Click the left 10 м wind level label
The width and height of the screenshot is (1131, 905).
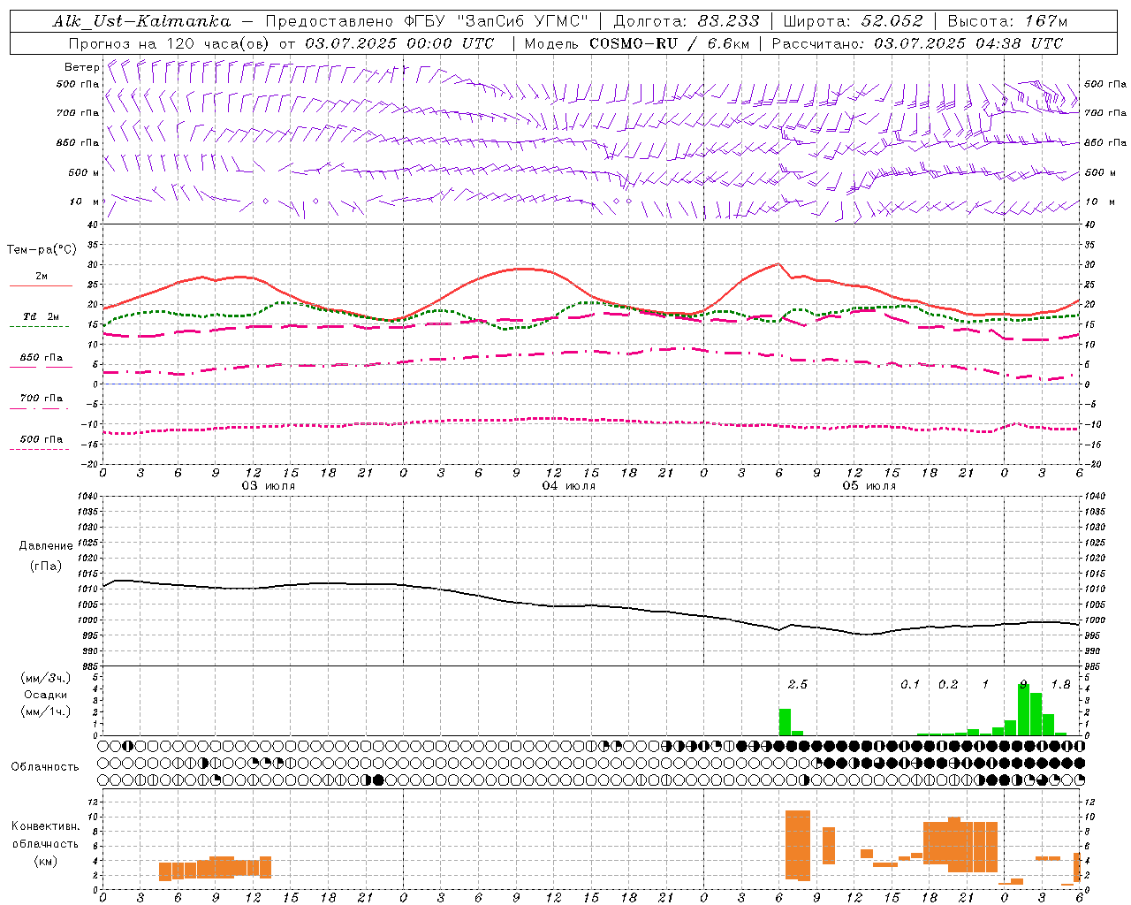85,202
